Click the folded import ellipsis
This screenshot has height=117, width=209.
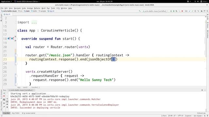(x=34, y=22)
